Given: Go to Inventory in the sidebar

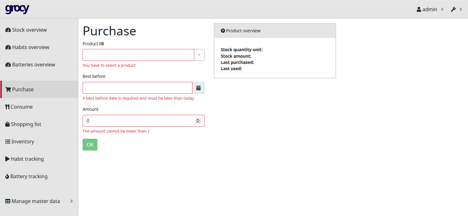Looking at the screenshot, I should pyautogui.click(x=23, y=142).
